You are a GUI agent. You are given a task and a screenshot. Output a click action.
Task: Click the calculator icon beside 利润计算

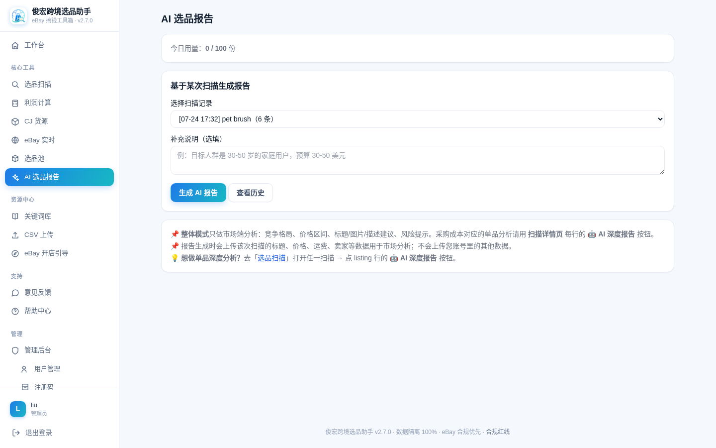click(x=15, y=103)
